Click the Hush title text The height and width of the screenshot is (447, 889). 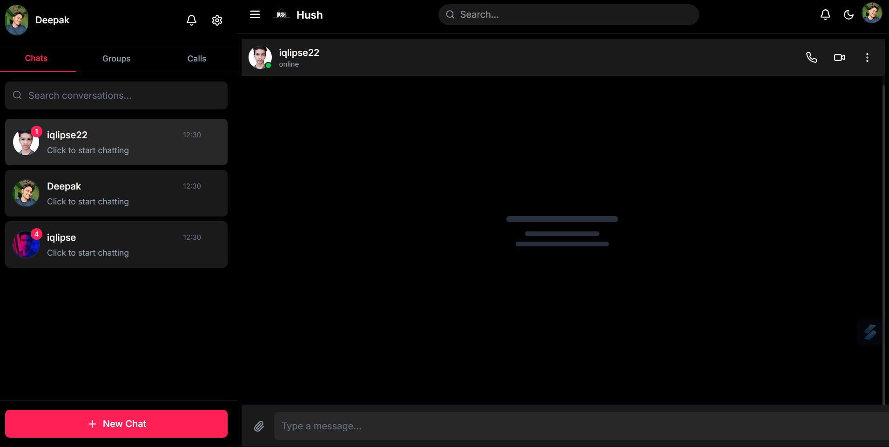(310, 15)
